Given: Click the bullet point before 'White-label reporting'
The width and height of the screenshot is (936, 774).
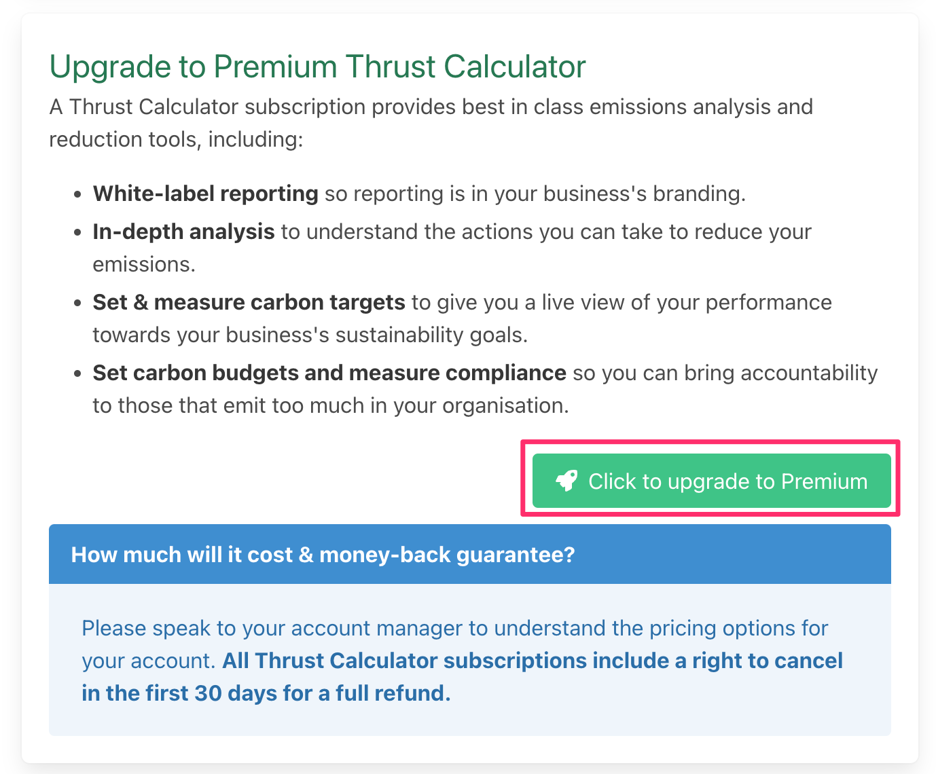Looking at the screenshot, I should (78, 194).
